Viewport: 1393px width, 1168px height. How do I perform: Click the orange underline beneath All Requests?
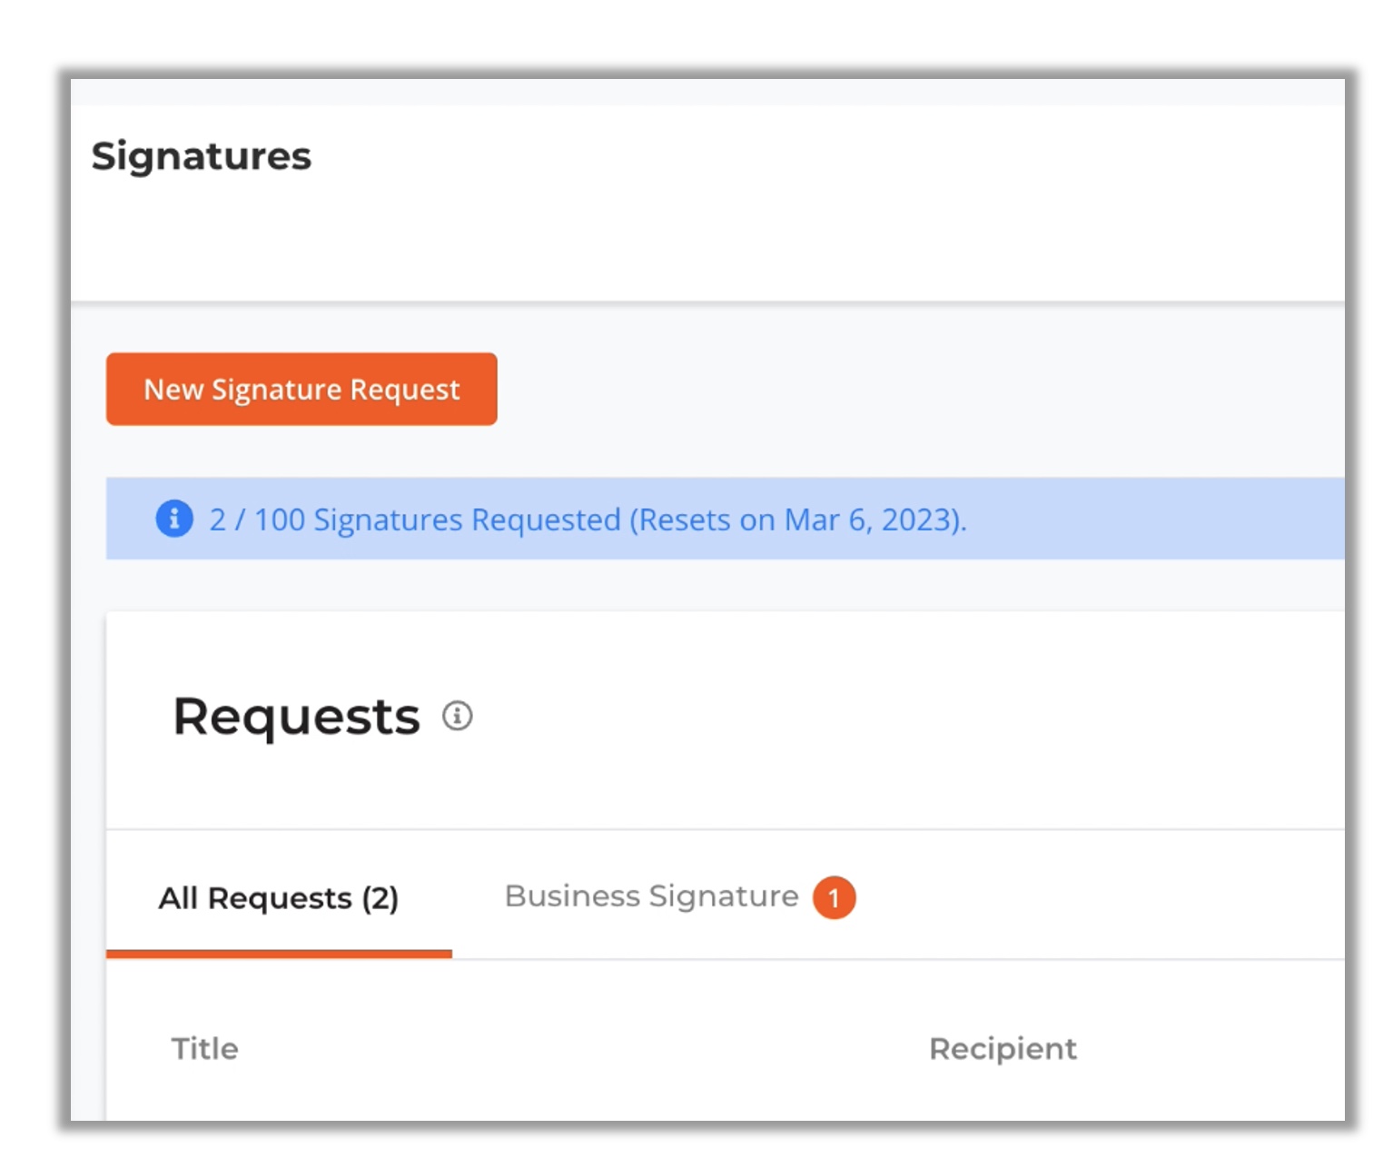click(x=279, y=954)
